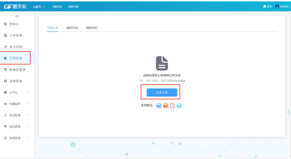Click the 墨天轮 logo

tap(15, 6)
